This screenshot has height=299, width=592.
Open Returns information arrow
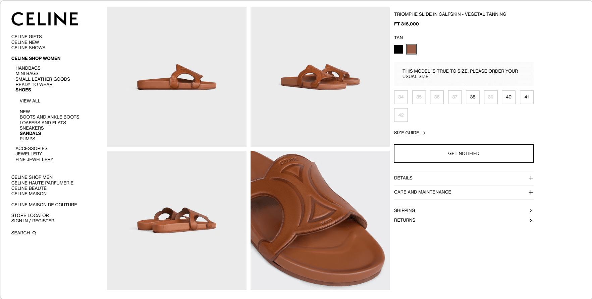[531, 220]
